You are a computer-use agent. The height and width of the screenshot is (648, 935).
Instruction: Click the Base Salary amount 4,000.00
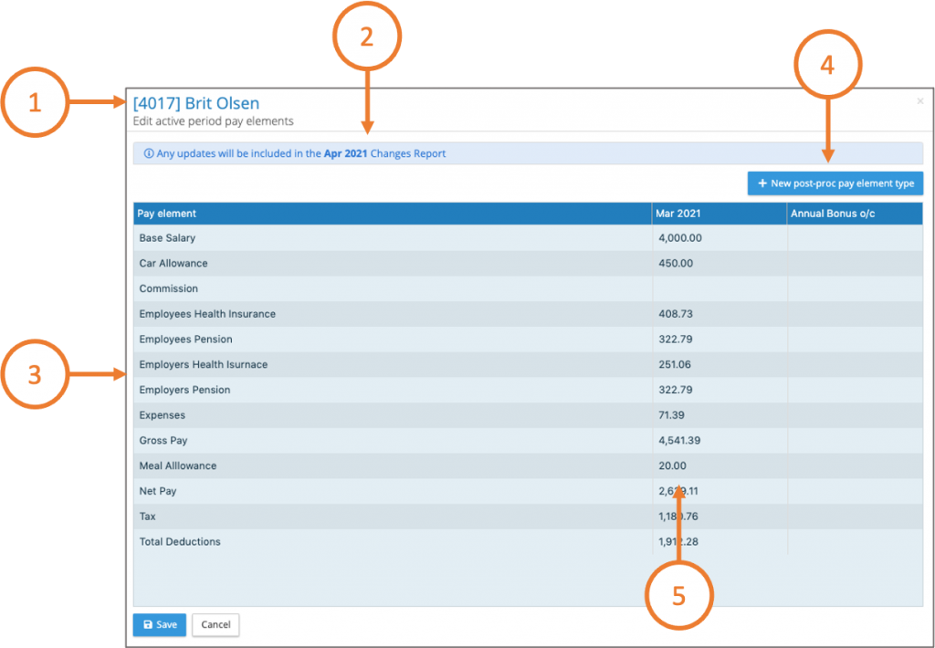coord(679,238)
